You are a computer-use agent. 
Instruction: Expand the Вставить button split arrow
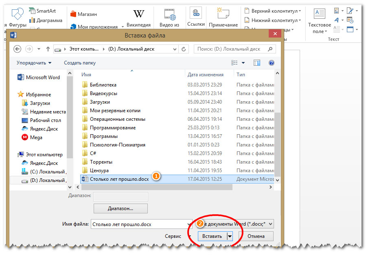[x=230, y=236]
